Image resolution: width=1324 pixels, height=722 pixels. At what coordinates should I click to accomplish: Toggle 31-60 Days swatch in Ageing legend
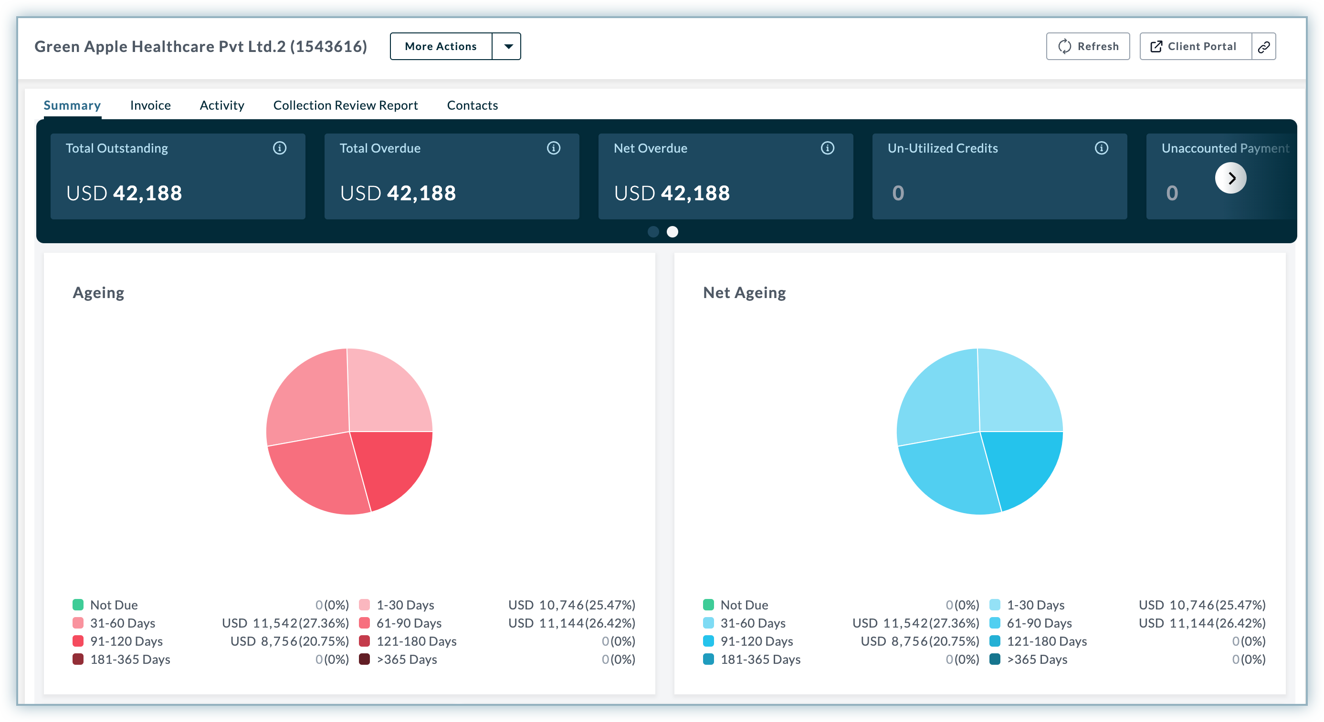[78, 623]
